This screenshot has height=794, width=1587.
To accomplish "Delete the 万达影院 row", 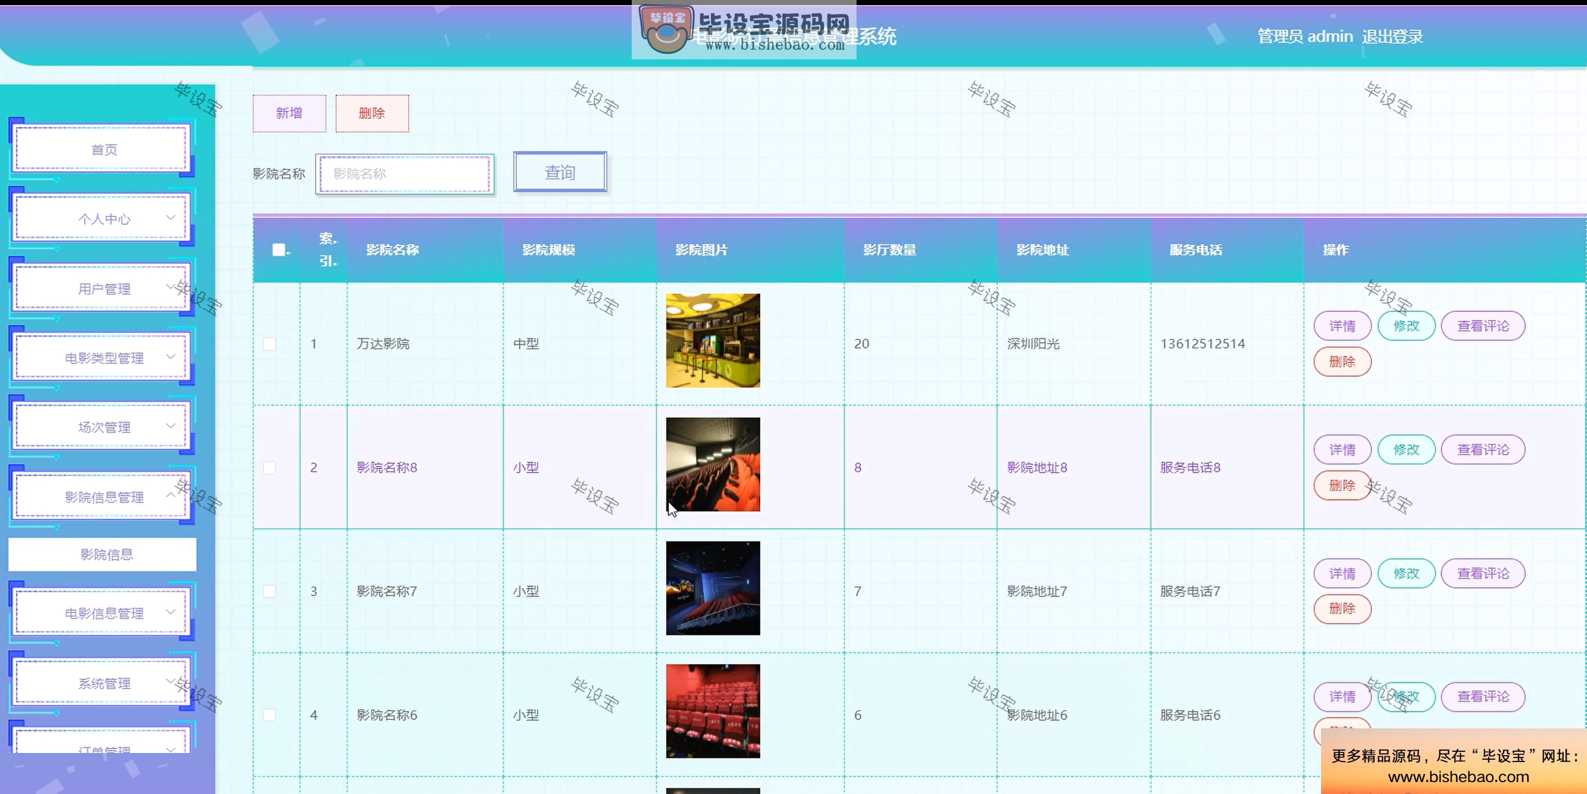I will point(1342,362).
